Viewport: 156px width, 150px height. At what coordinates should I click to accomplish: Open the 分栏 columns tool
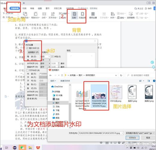coord(44,15)
